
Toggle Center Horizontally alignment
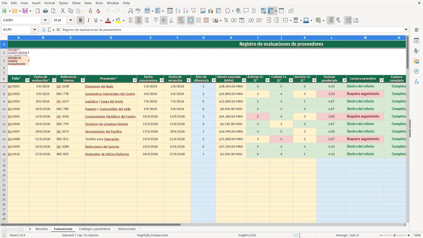(139, 20)
